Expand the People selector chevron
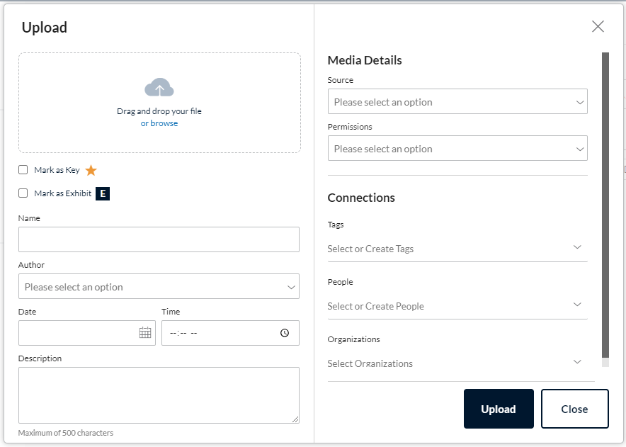The height and width of the screenshot is (447, 626). (577, 305)
